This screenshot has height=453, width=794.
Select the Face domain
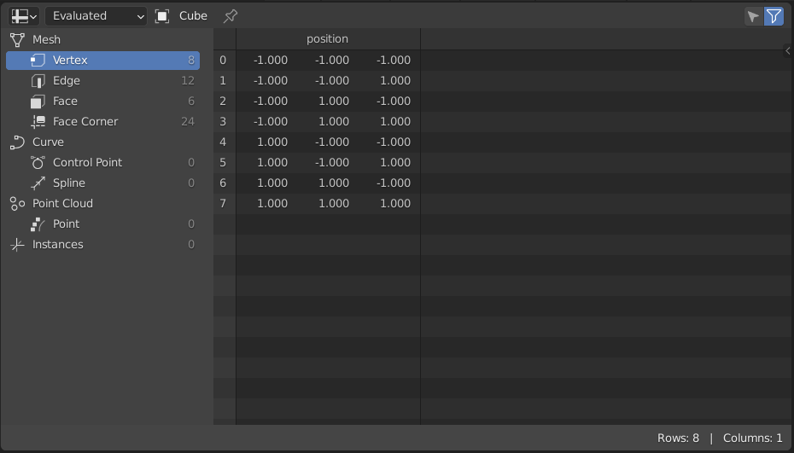[x=102, y=102]
